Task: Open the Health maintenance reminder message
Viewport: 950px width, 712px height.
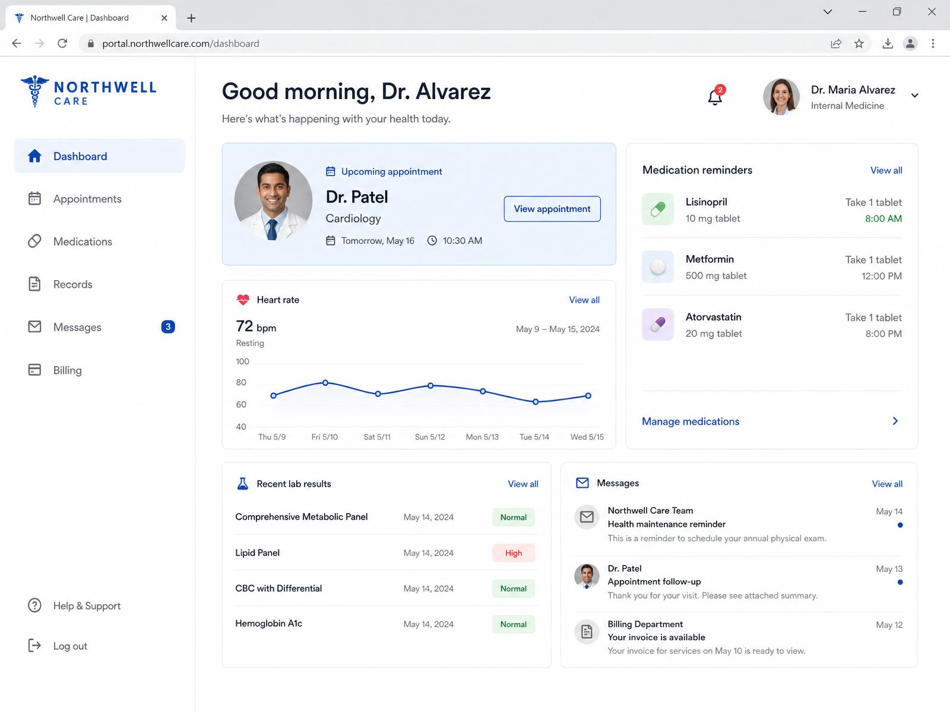Action: (x=739, y=525)
